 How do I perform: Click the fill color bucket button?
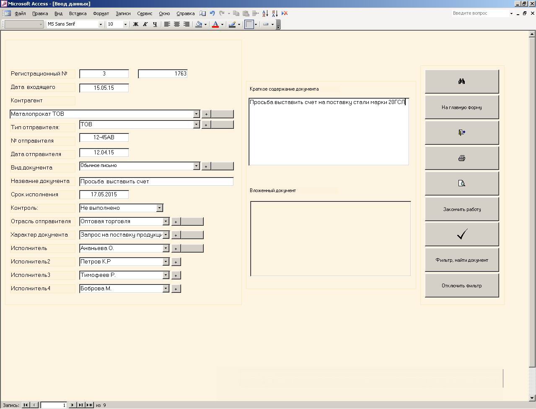pos(199,24)
